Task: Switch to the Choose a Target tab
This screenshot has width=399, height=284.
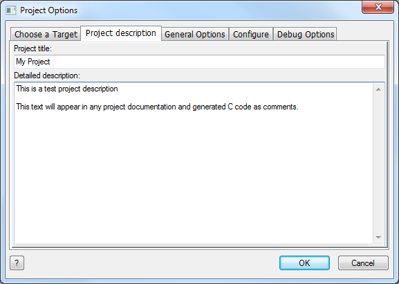Action: tap(46, 34)
